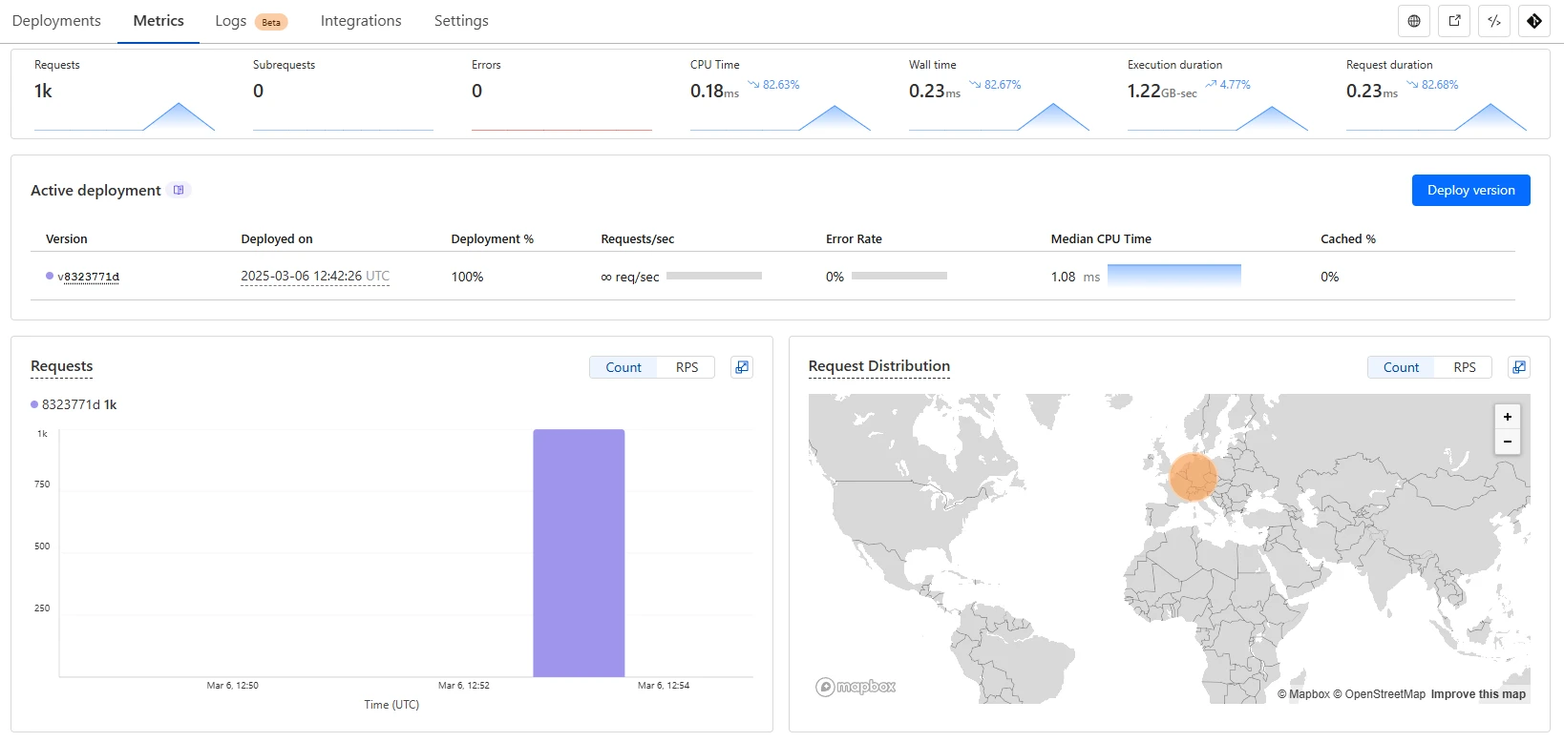
Task: Zoom out on the map with minus button
Action: 1508,442
